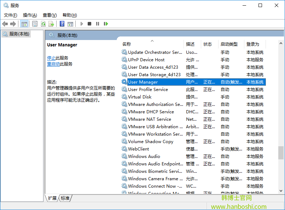Stop the service using the square icon

tap(89, 24)
